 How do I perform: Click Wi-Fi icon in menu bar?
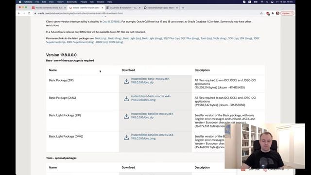pyautogui.click(x=262, y=2)
